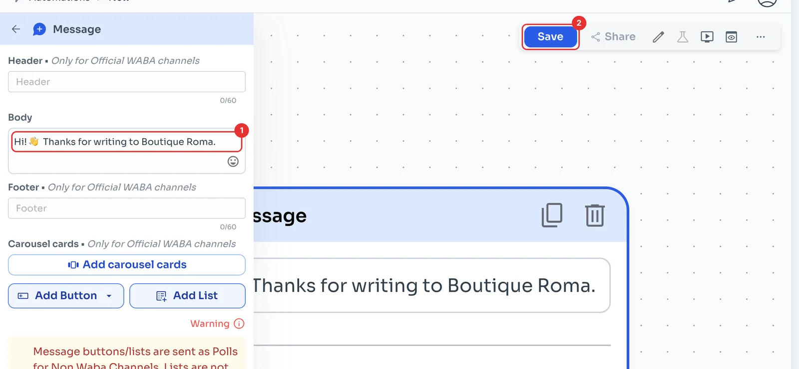This screenshot has height=369, width=799.
Task: Delete the message node with trash icon
Action: click(x=595, y=215)
